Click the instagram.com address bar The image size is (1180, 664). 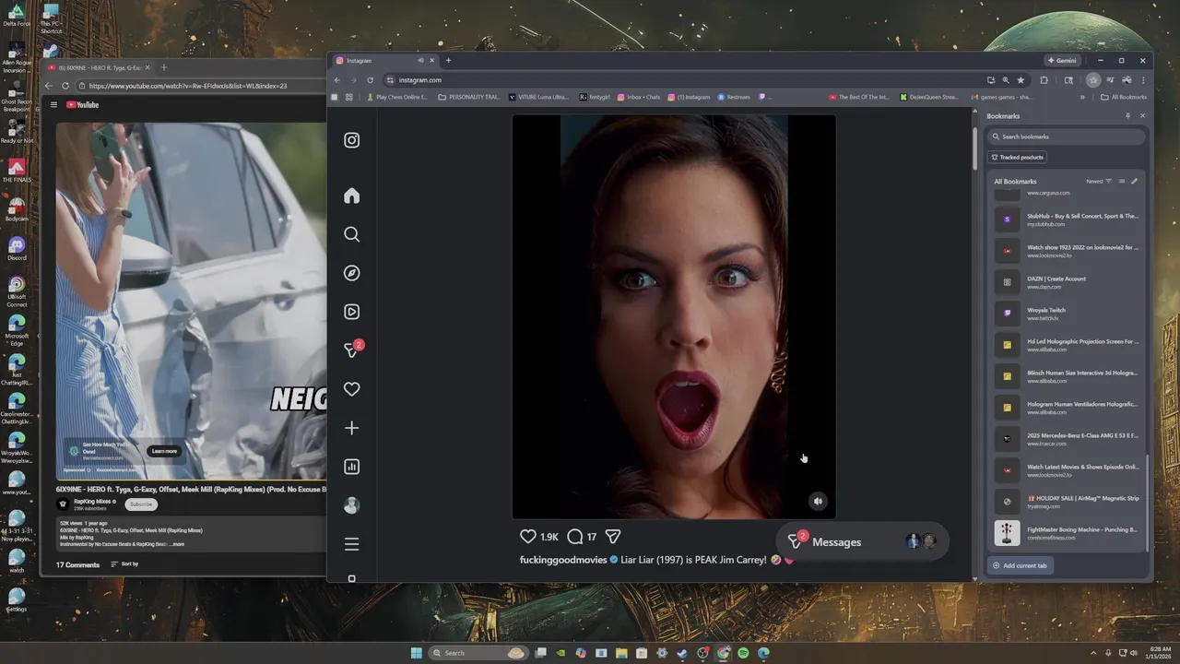(x=682, y=80)
